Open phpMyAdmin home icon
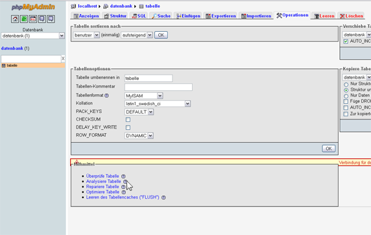Viewport: 371px width, 235px height. [15, 19]
